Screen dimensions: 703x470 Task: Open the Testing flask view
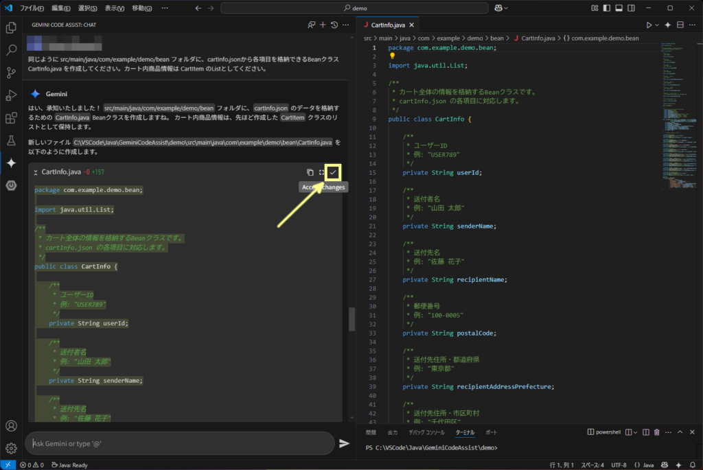[x=11, y=140]
